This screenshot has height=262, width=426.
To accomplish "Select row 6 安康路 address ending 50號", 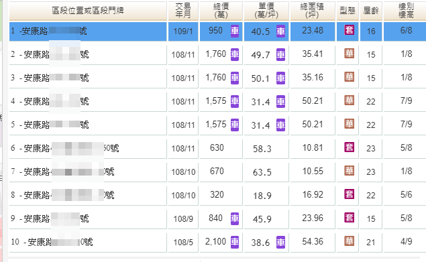I will tap(88, 149).
